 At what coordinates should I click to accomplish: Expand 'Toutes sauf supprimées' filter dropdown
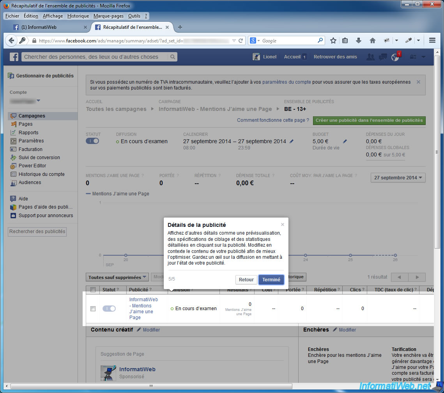[x=117, y=277]
